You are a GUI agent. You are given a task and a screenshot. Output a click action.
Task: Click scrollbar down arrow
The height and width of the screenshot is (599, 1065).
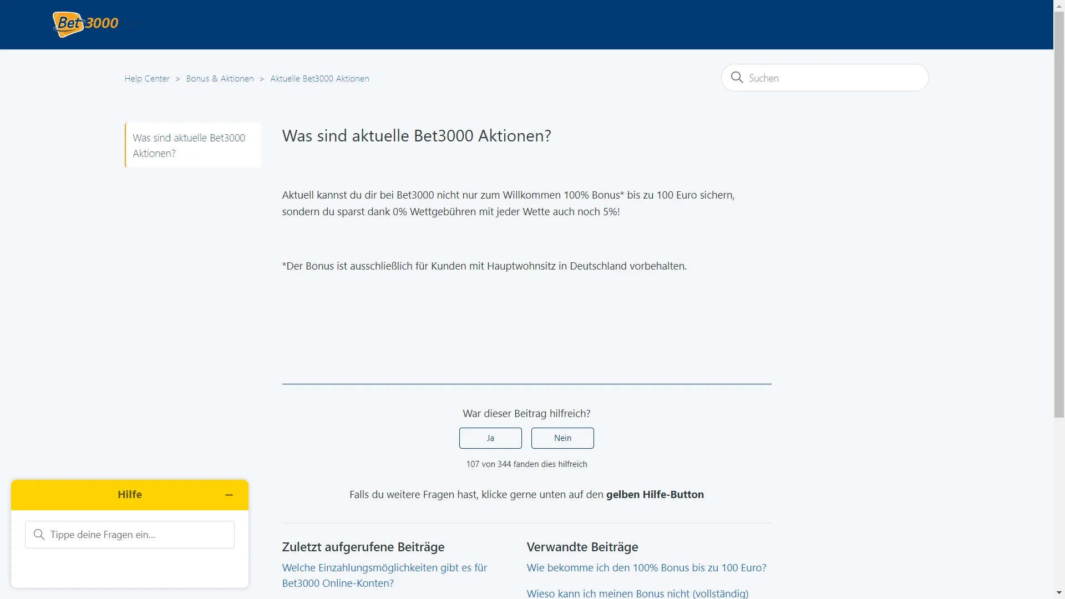1059,593
